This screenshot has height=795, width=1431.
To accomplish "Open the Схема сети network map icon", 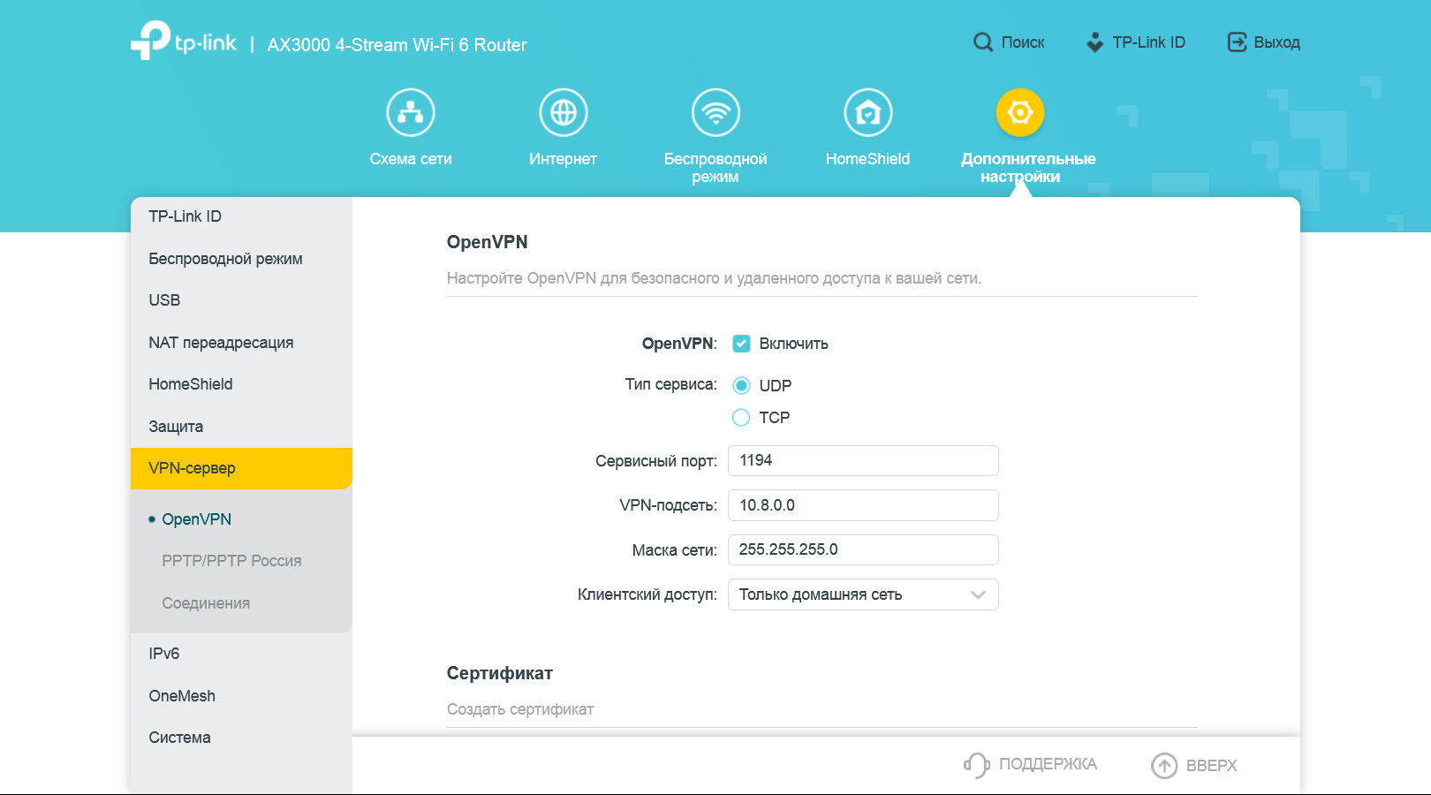I will pos(411,113).
